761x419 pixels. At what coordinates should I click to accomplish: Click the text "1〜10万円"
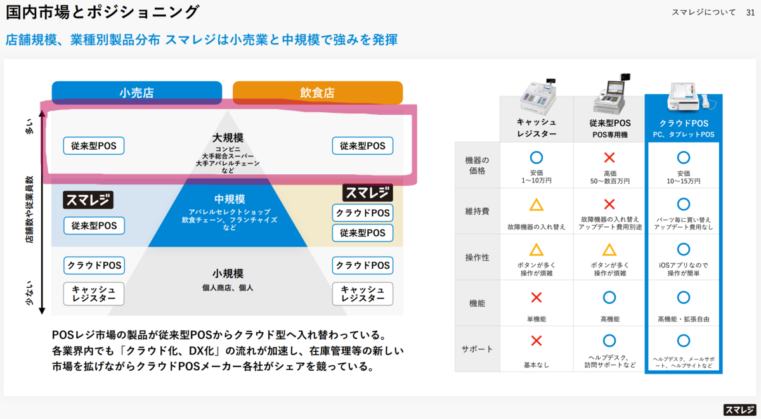(537, 181)
